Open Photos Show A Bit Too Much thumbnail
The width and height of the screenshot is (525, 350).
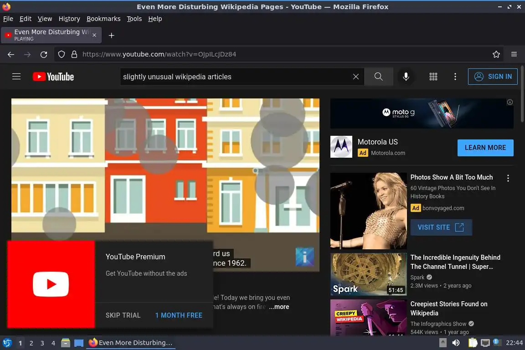[368, 211]
